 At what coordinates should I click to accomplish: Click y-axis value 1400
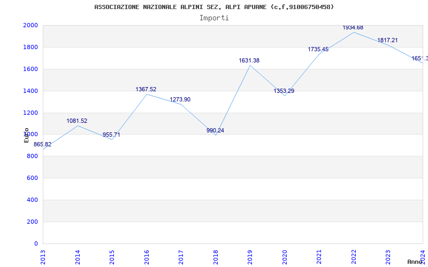click(x=30, y=91)
